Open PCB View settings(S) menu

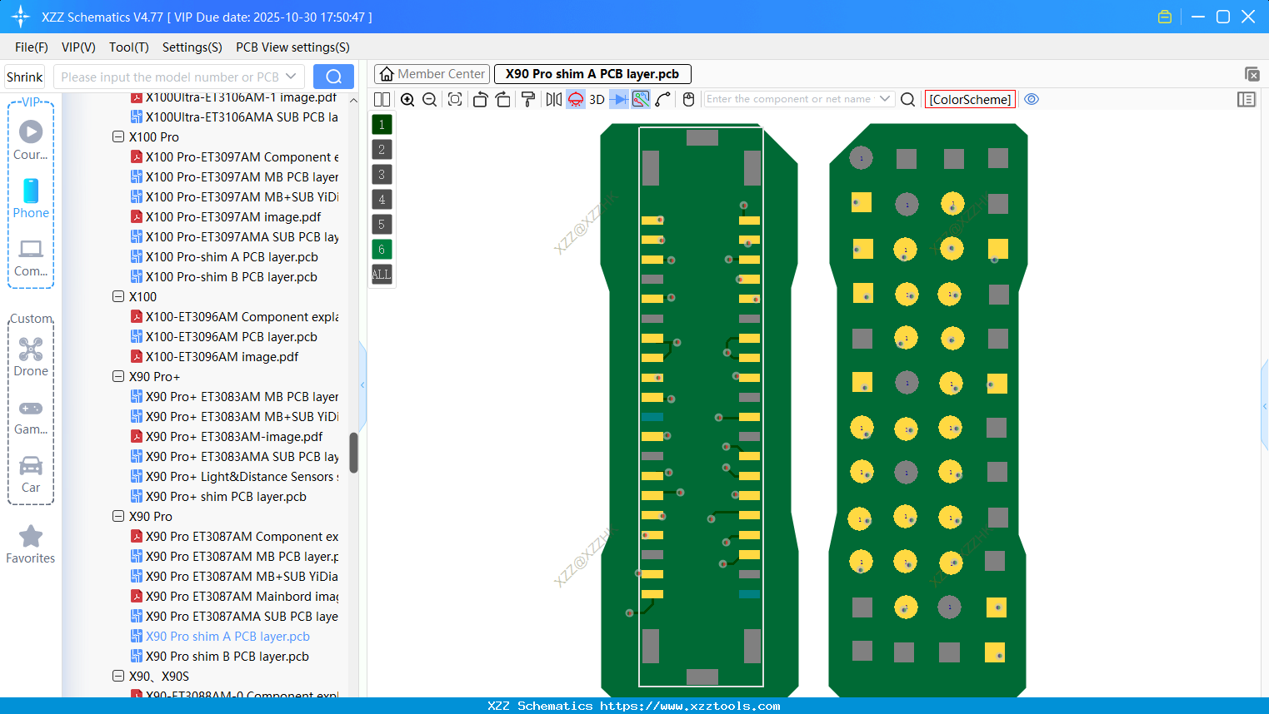292,47
